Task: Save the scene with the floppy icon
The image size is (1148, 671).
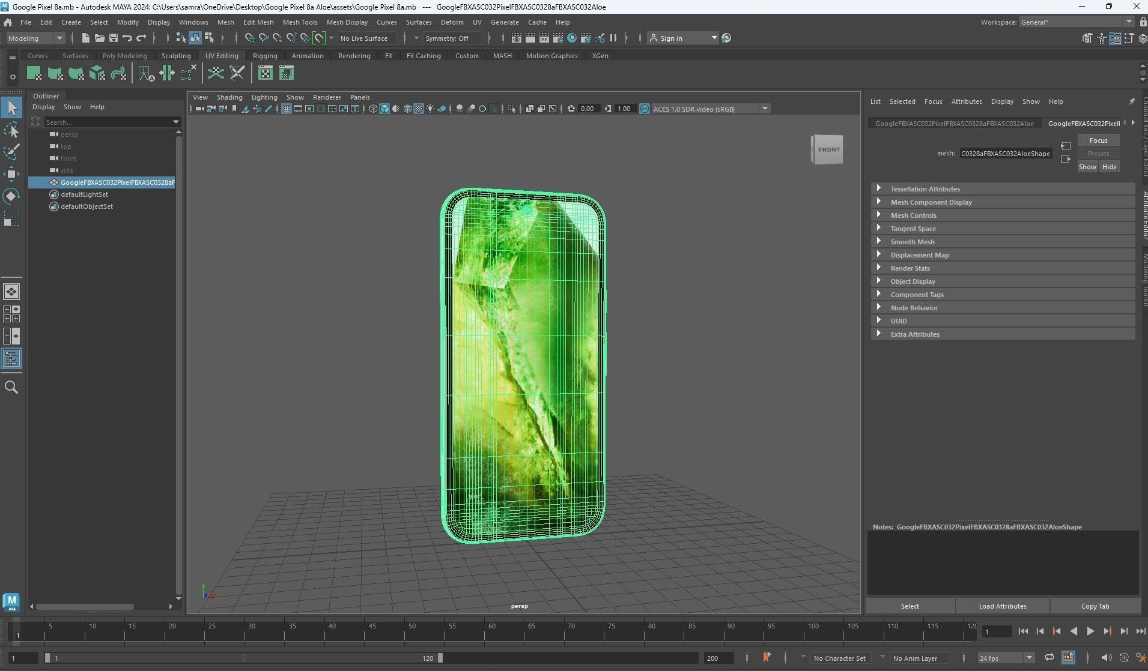Action: (x=113, y=38)
